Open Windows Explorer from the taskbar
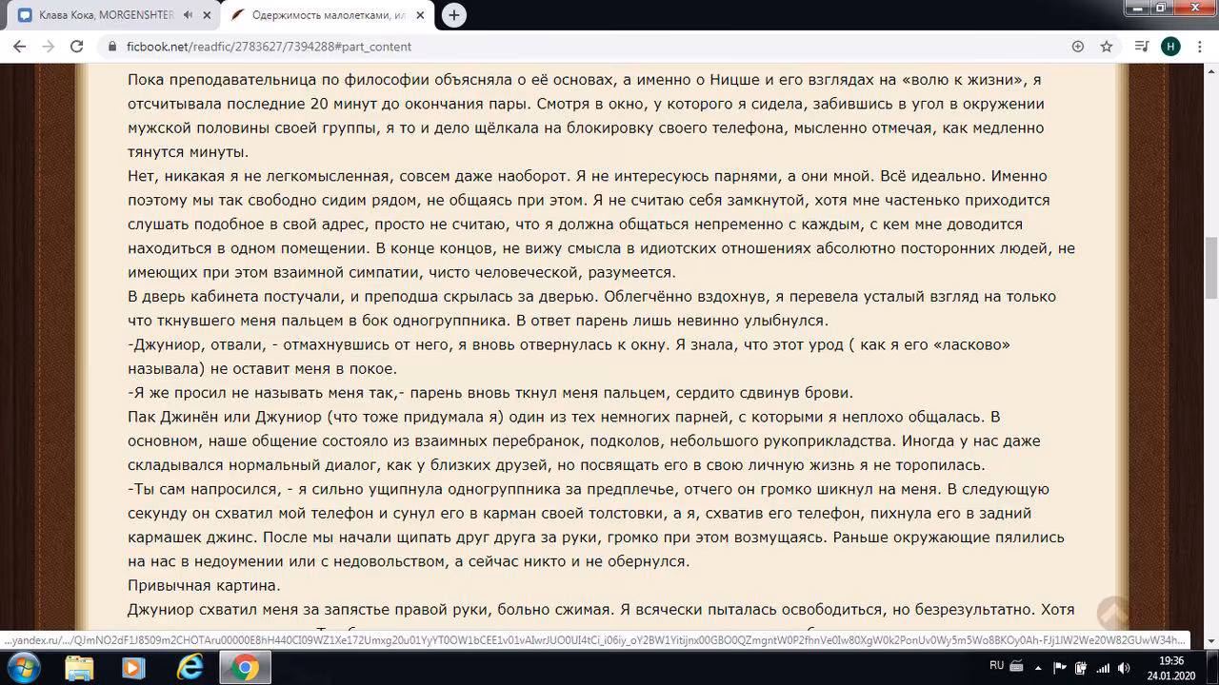The width and height of the screenshot is (1219, 685). [x=80, y=668]
